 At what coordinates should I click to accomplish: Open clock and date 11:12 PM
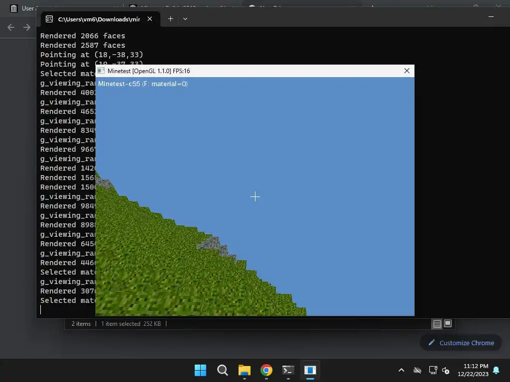(473, 370)
